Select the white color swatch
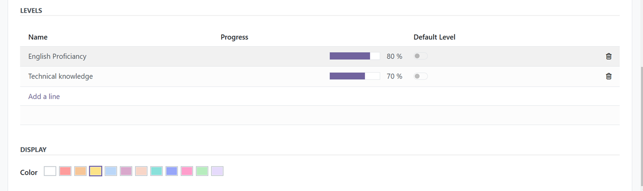The image size is (643, 191). point(50,171)
